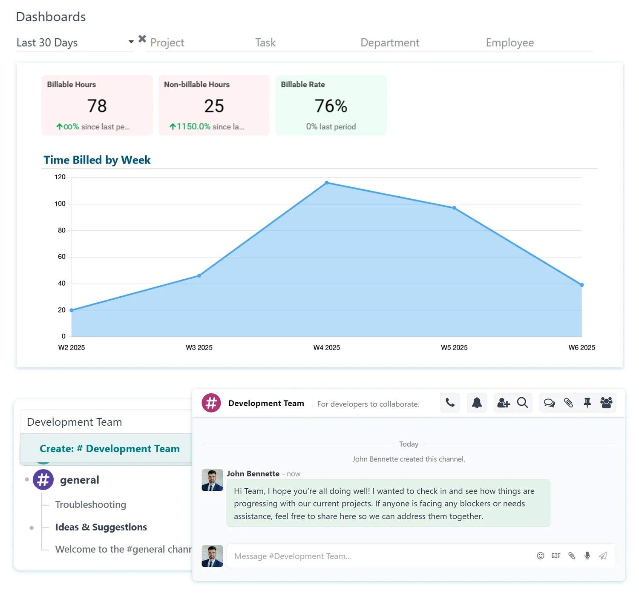Click the channel description 'For developers to collaborate.'
Screen dimensions: 639x596
click(368, 404)
